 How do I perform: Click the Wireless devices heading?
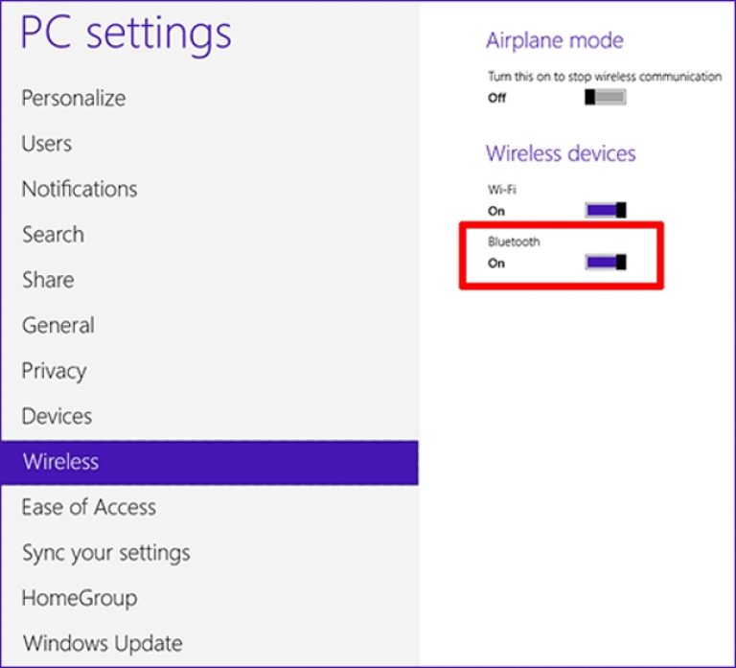pyautogui.click(x=561, y=153)
